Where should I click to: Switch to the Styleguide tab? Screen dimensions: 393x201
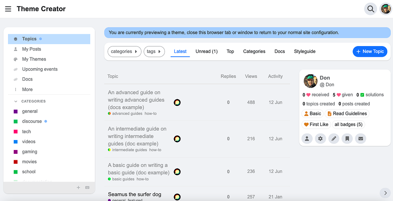pos(305,51)
